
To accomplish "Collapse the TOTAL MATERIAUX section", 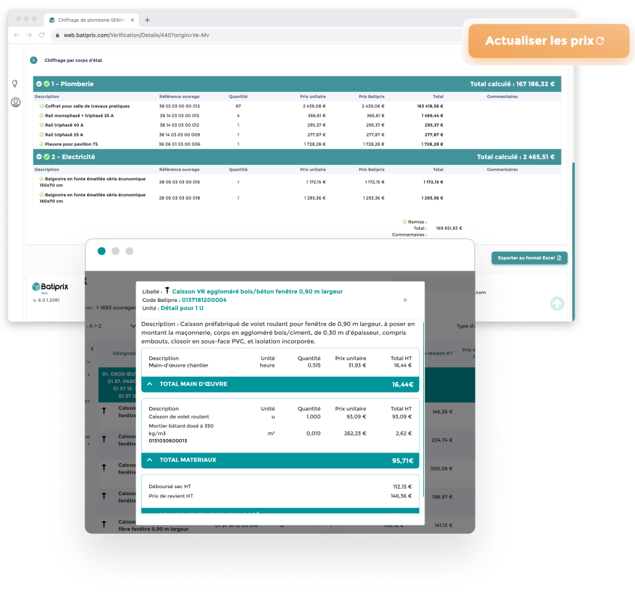I will pos(150,460).
